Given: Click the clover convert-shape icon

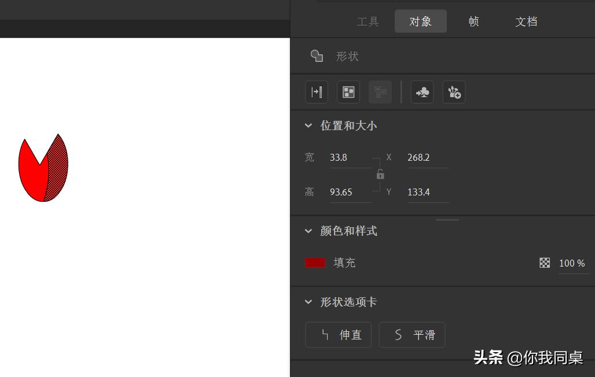Looking at the screenshot, I should (x=422, y=92).
